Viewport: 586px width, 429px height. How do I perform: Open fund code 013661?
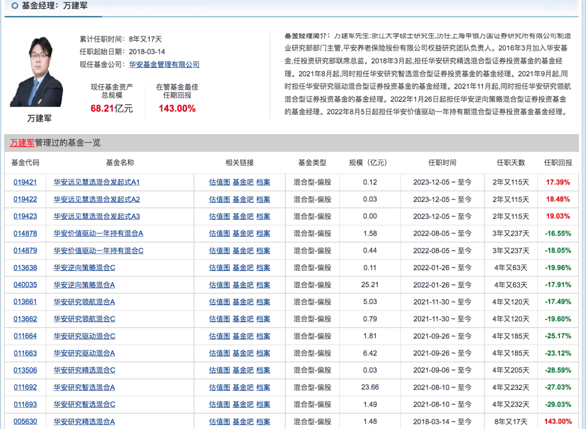pos(25,302)
